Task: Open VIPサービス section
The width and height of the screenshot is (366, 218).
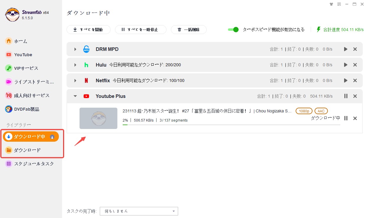Action: (26, 68)
